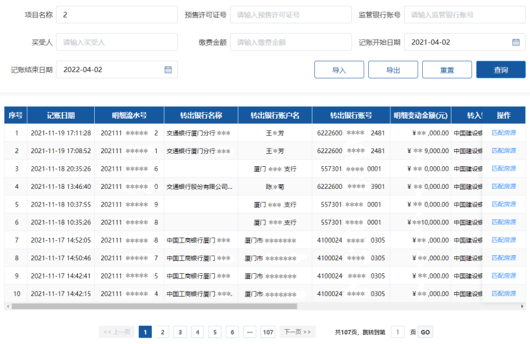Select the 买受人 input field

117,42
